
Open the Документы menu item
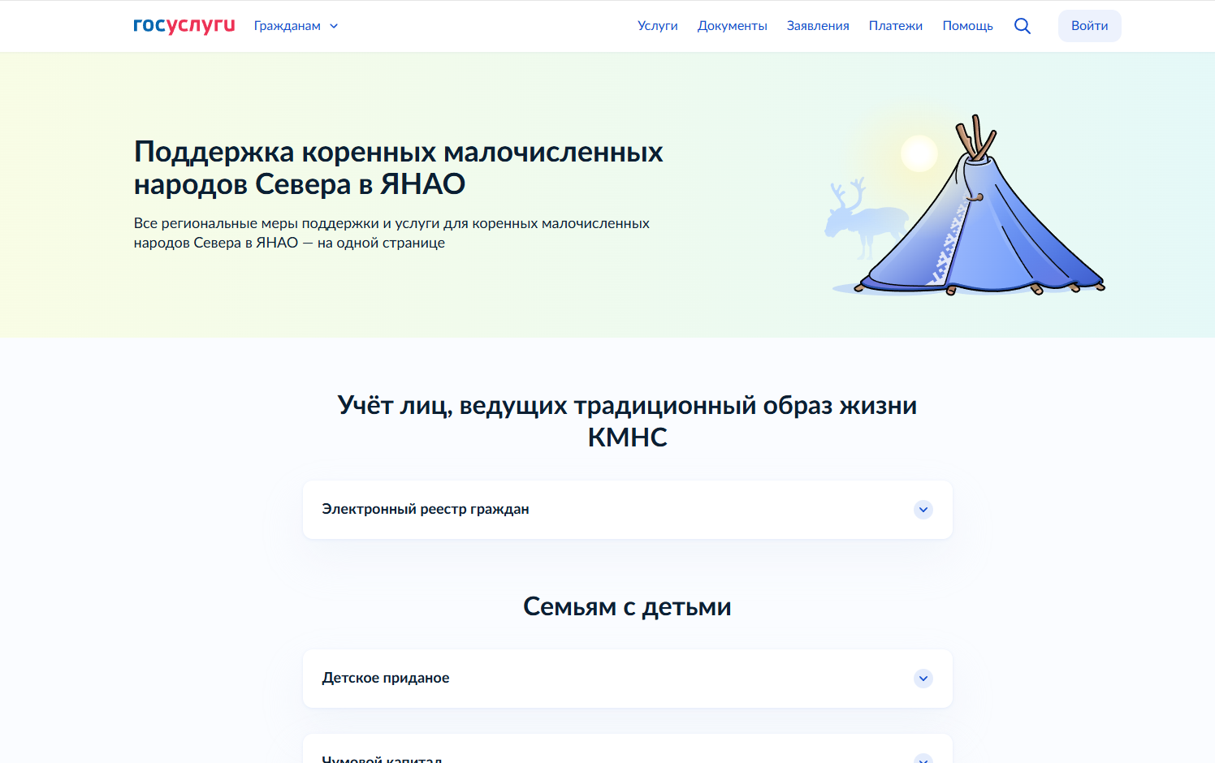pos(732,26)
